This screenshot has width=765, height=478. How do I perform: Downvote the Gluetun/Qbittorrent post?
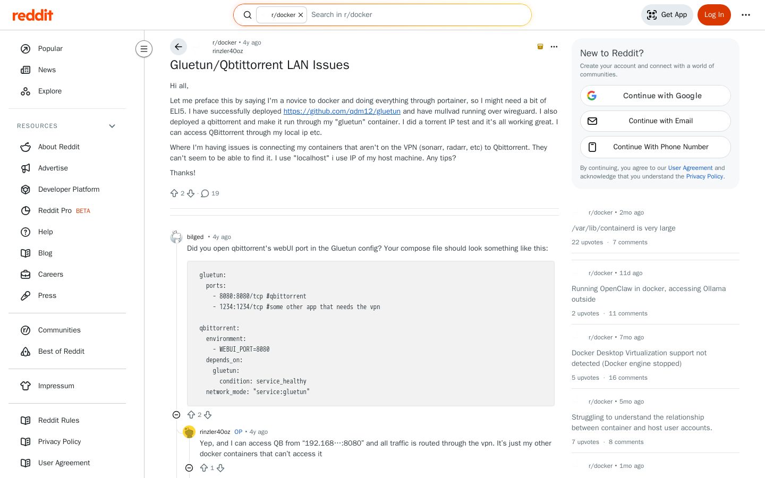[x=191, y=193]
